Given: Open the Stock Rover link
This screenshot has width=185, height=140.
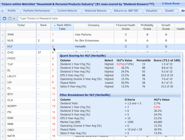Looking at the screenshot, I should (171, 4).
